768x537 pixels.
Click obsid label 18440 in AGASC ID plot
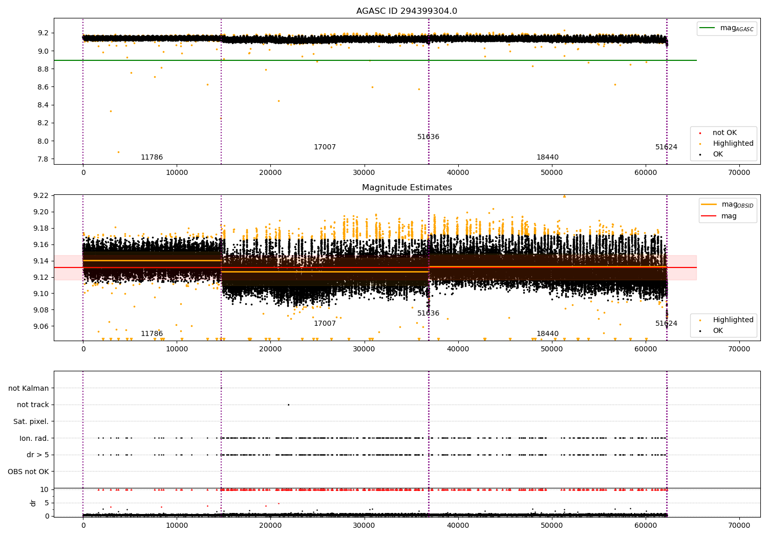point(548,158)
